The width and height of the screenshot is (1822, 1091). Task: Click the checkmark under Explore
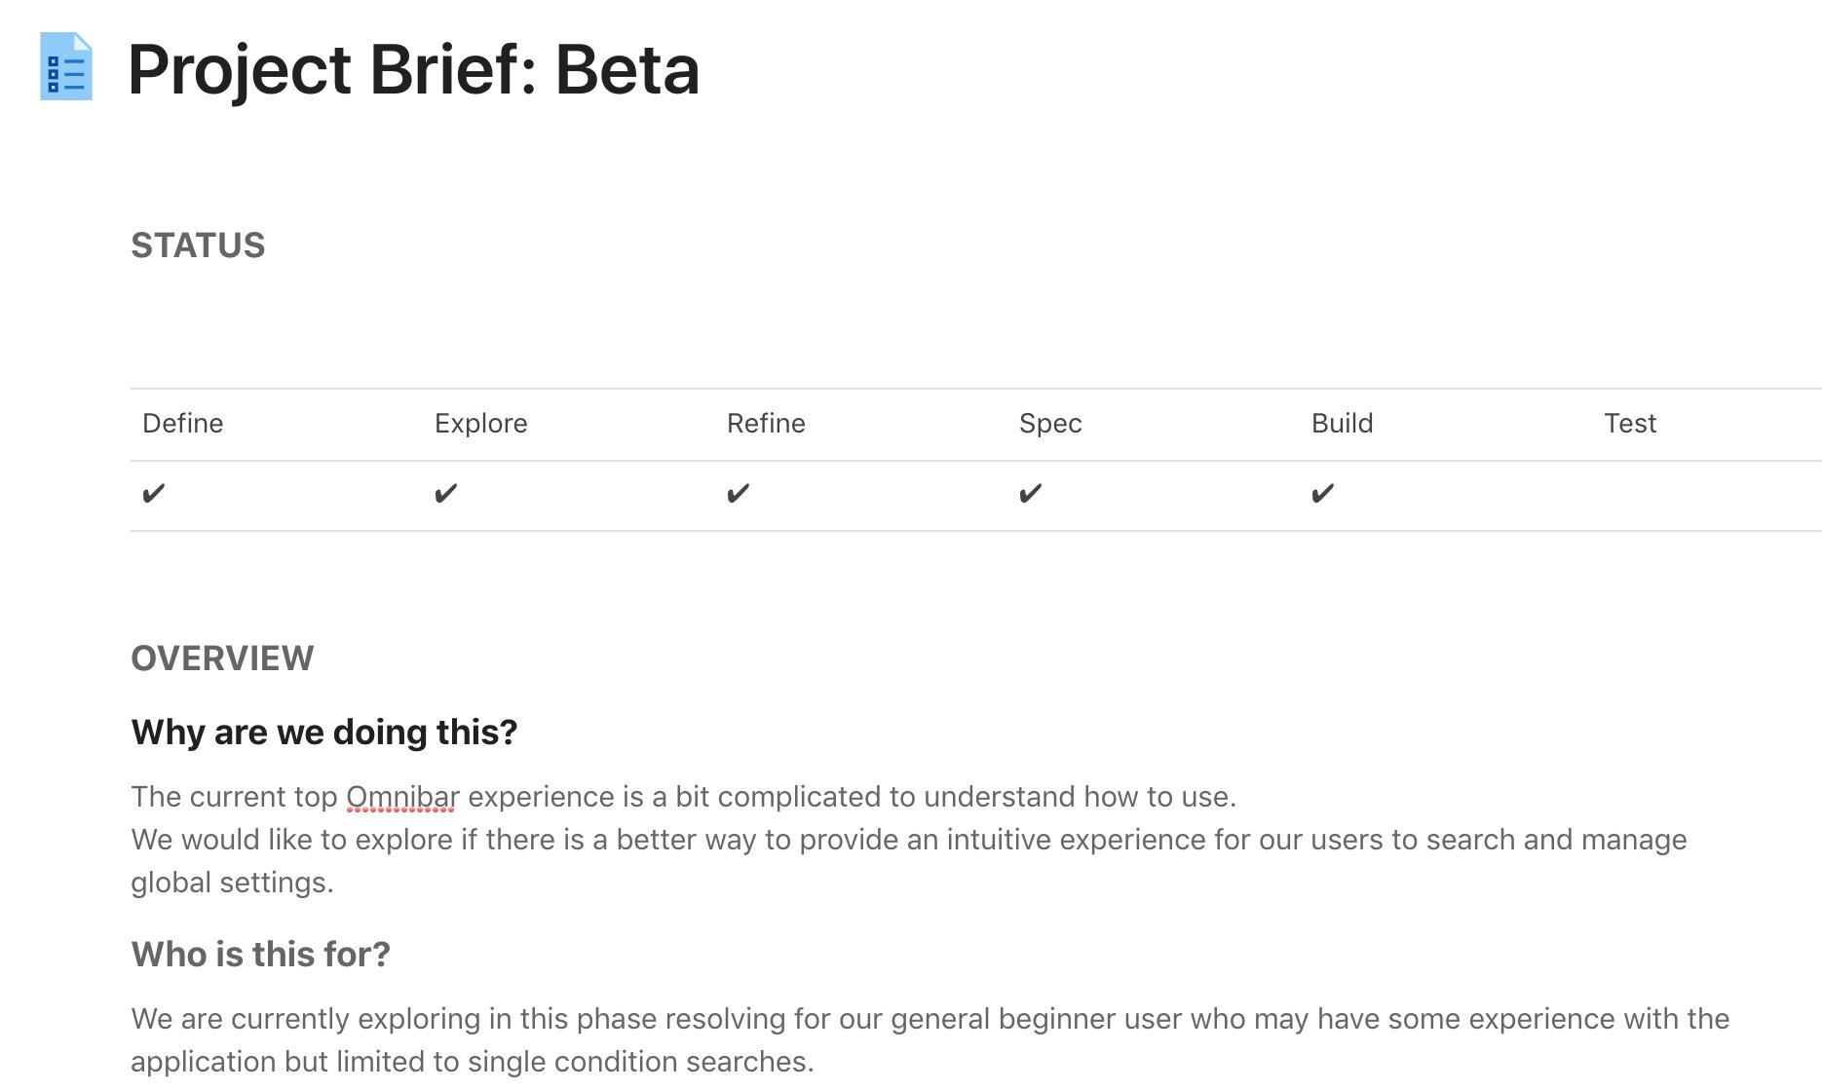pyautogui.click(x=446, y=494)
